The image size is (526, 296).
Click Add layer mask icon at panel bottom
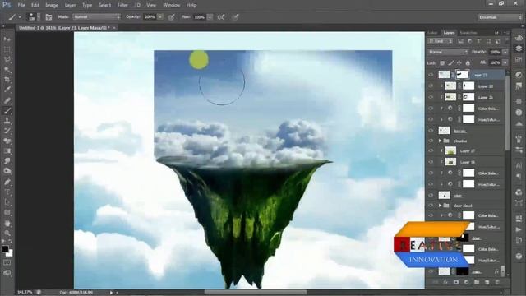[x=456, y=282]
